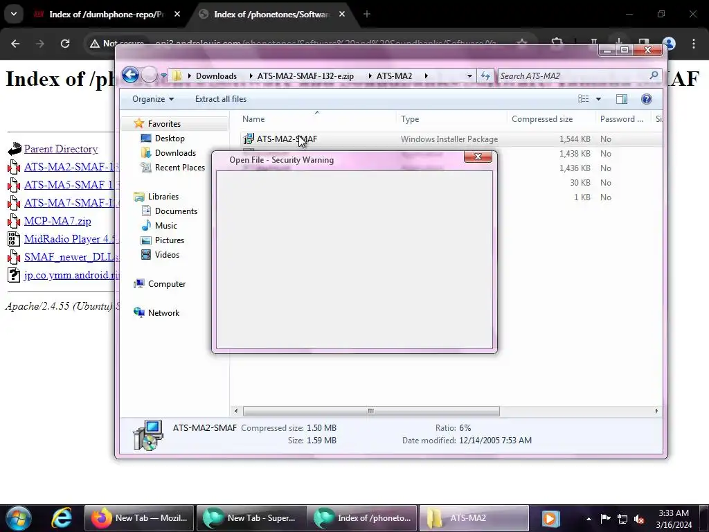Viewport: 709px width, 532px height.
Task: Click Downloads in the address breadcrumb
Action: click(216, 76)
